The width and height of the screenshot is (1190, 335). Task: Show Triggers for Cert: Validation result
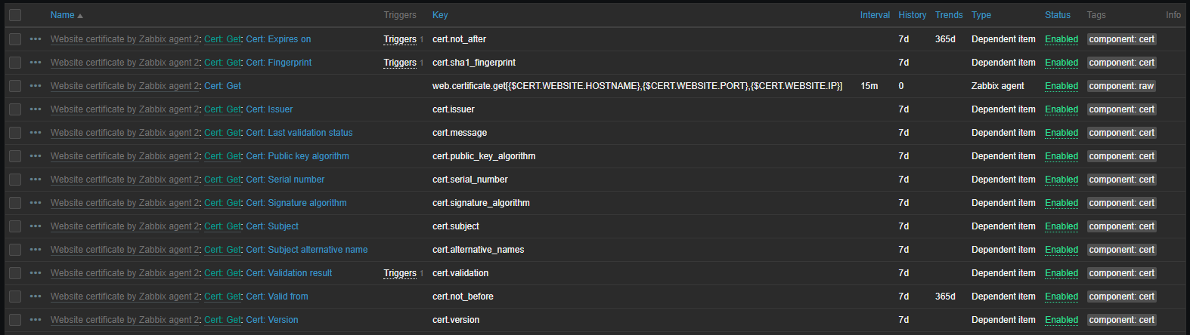click(400, 273)
